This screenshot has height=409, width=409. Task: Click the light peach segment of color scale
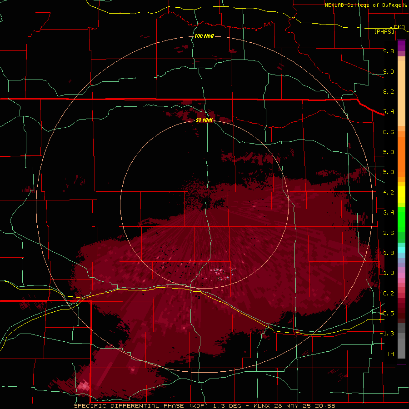click(x=401, y=93)
